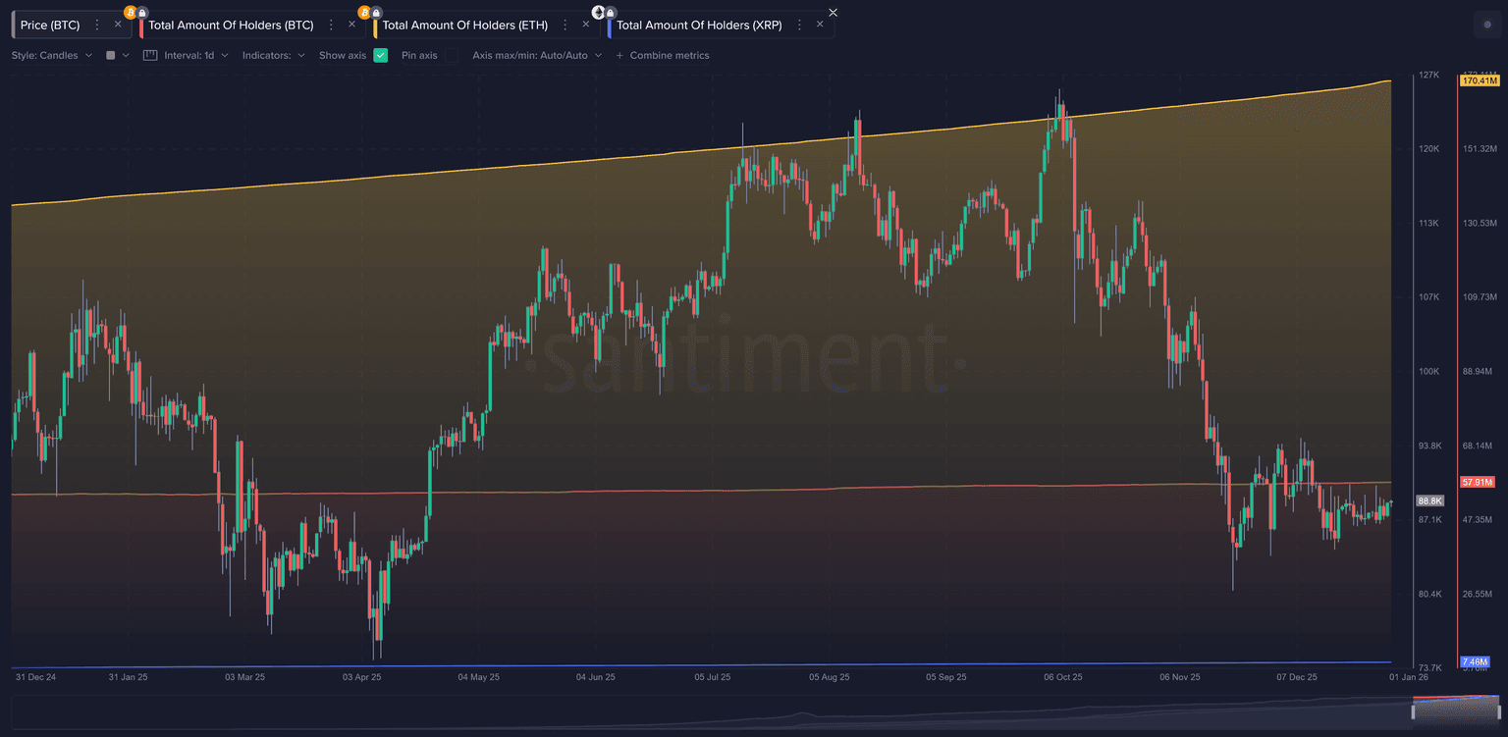
Task: Click the settings gear icon at top right
Action: 1483,26
